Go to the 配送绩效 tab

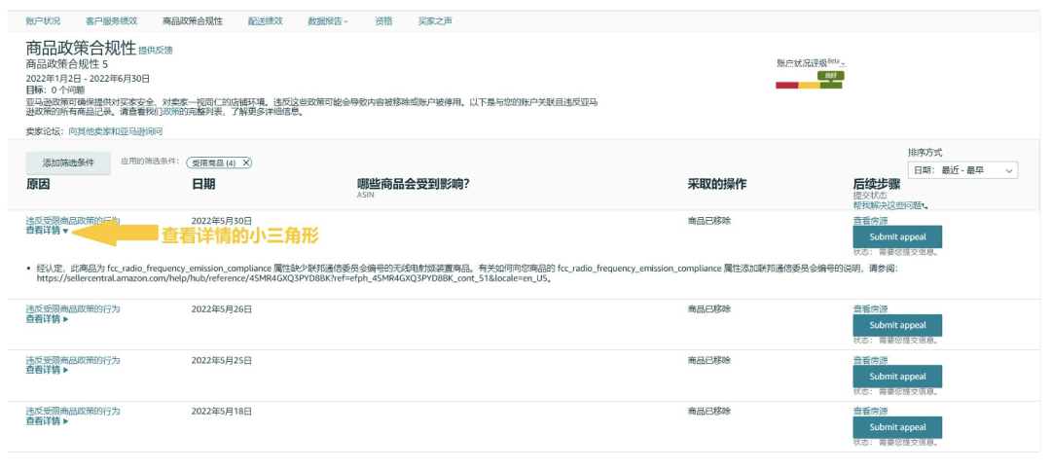(x=266, y=20)
